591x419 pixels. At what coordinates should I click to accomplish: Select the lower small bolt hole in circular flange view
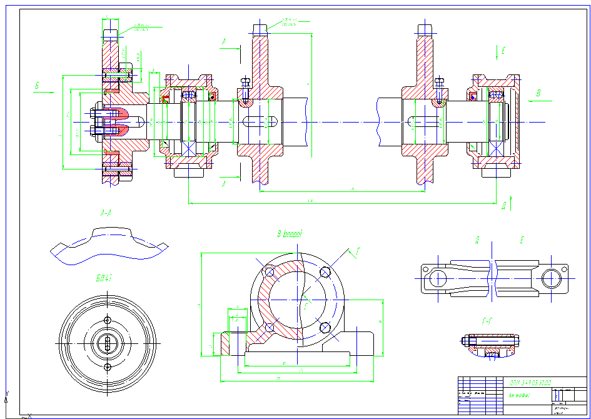click(x=108, y=367)
